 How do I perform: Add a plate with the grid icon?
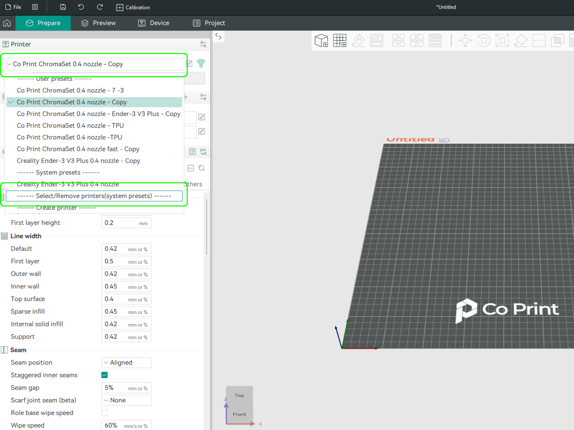(340, 41)
